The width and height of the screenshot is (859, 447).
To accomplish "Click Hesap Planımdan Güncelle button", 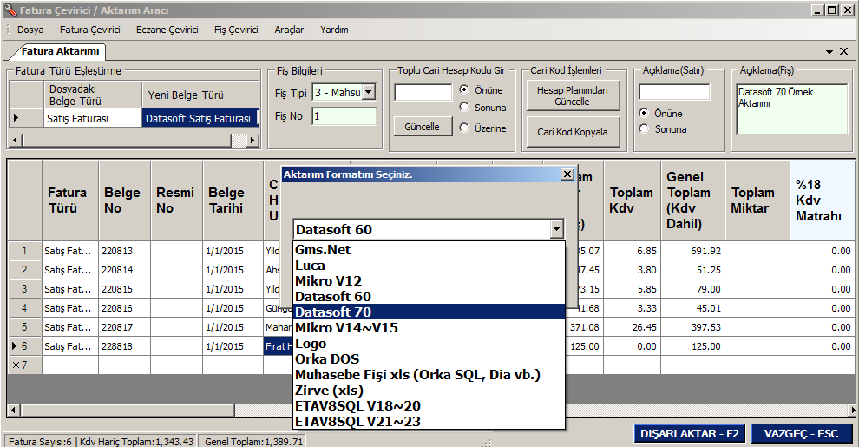I will (573, 95).
